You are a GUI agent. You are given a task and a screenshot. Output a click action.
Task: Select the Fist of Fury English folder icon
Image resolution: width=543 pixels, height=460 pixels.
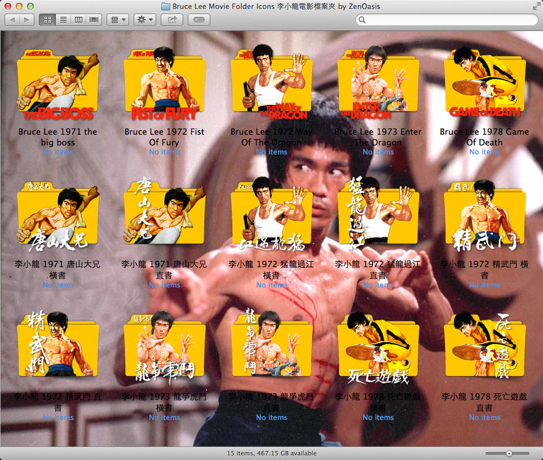pos(165,83)
